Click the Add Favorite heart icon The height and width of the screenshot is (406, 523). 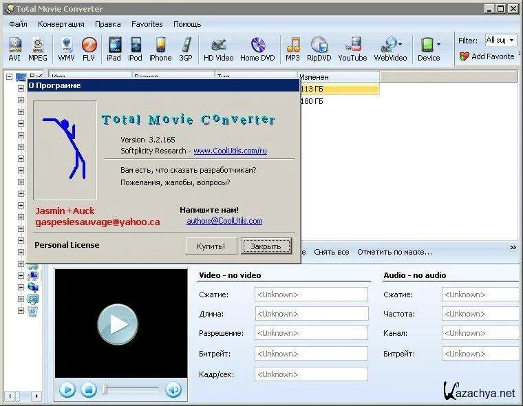click(464, 56)
